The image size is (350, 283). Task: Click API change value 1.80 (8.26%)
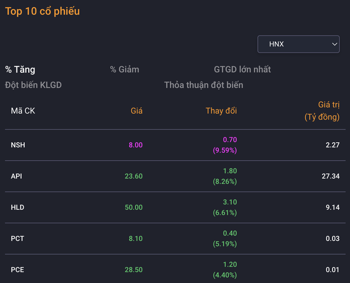225,176
